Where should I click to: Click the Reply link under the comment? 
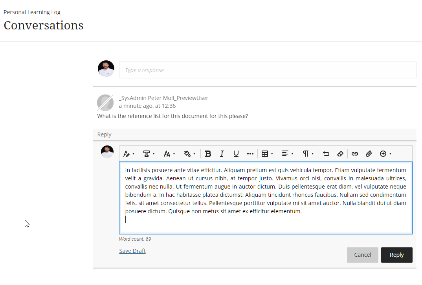point(104,134)
